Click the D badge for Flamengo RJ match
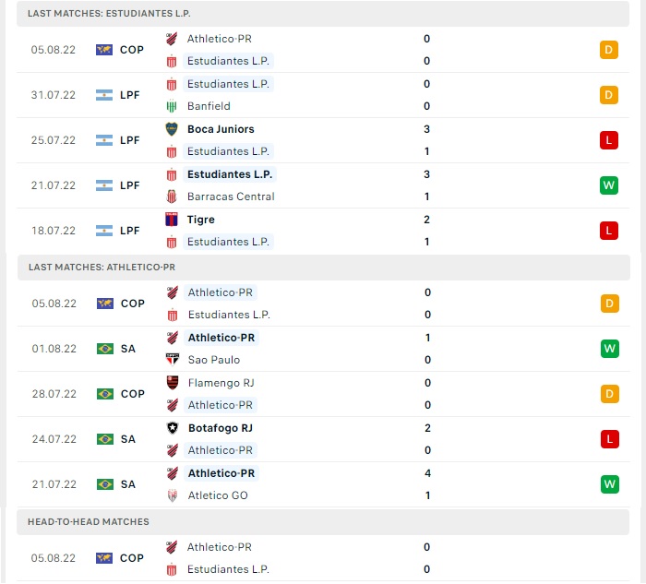646x584 pixels. (610, 394)
